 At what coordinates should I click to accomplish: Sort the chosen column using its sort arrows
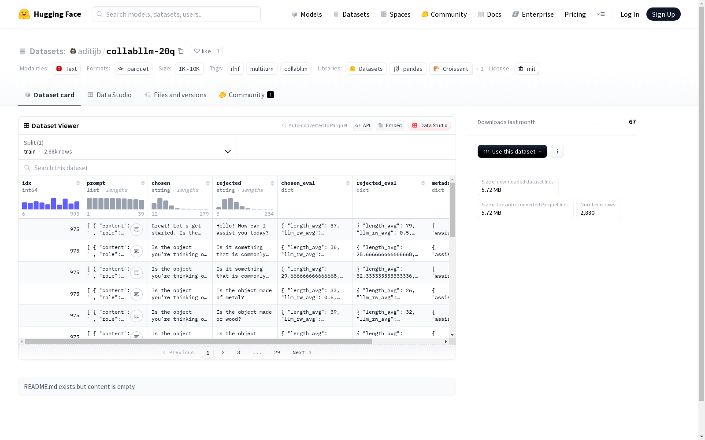pyautogui.click(x=208, y=183)
